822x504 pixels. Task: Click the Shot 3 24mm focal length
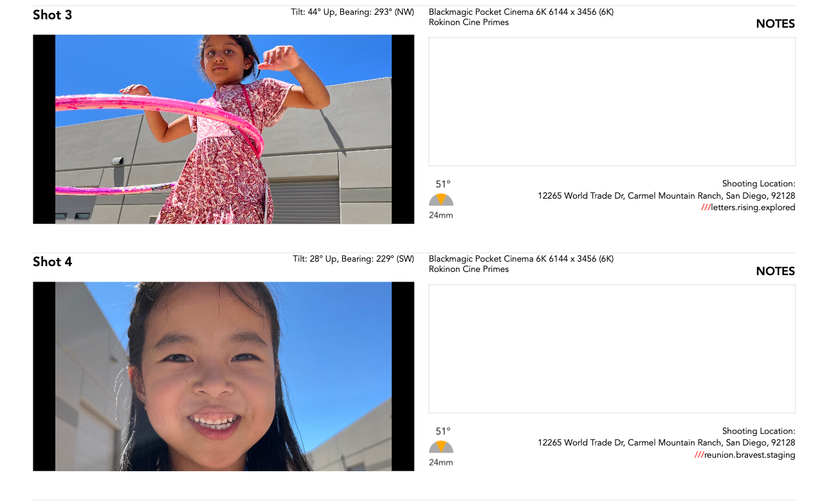441,215
